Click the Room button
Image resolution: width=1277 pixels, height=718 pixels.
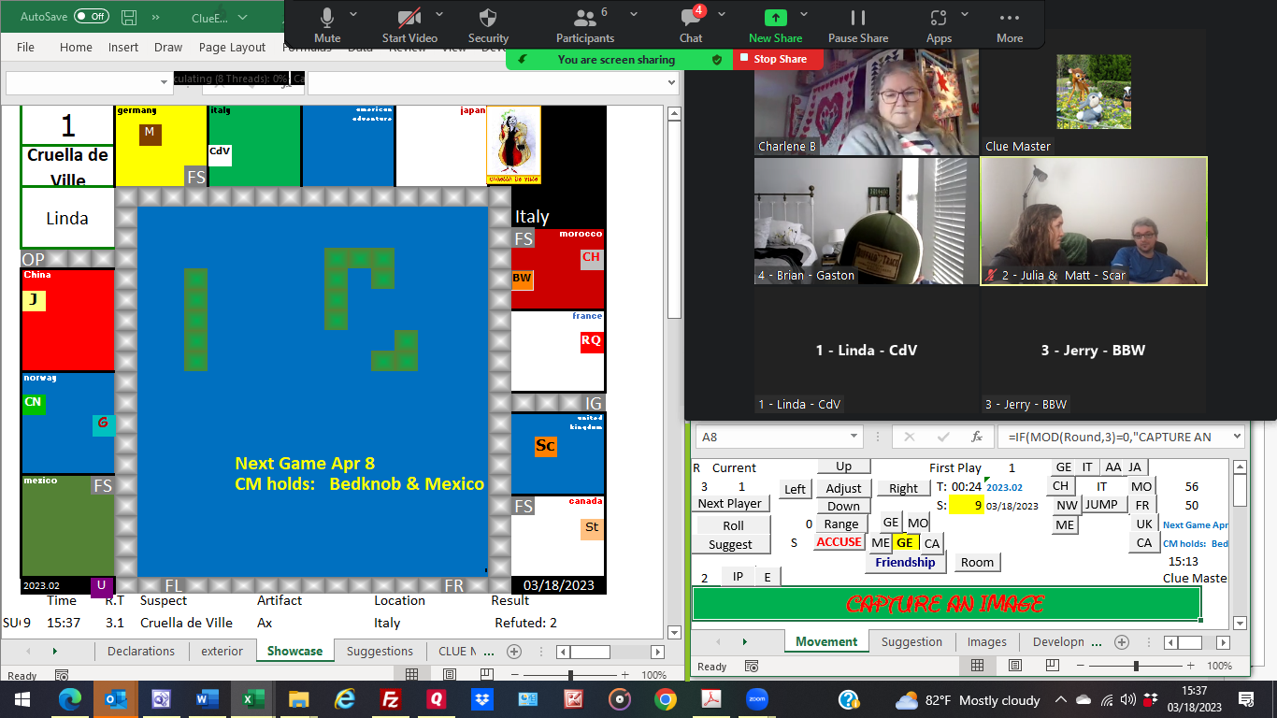click(977, 563)
